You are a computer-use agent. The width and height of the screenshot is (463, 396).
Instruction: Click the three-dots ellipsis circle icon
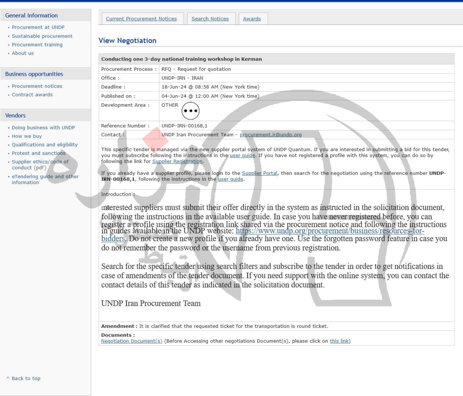(191, 111)
